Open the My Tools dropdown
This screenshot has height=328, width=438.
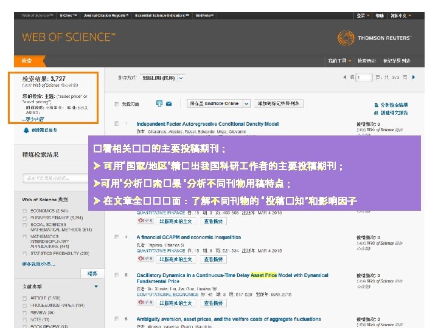pos(339,61)
